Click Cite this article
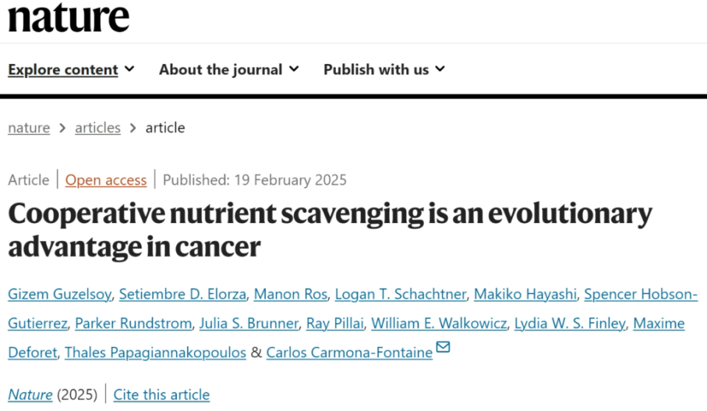This screenshot has width=707, height=411. pos(161,395)
